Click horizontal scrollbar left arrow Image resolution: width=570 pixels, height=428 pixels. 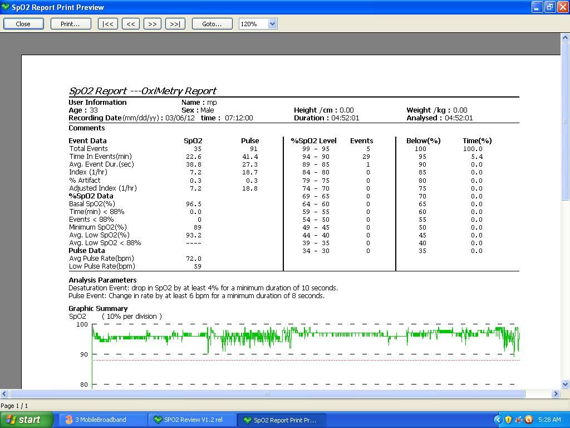[4, 393]
